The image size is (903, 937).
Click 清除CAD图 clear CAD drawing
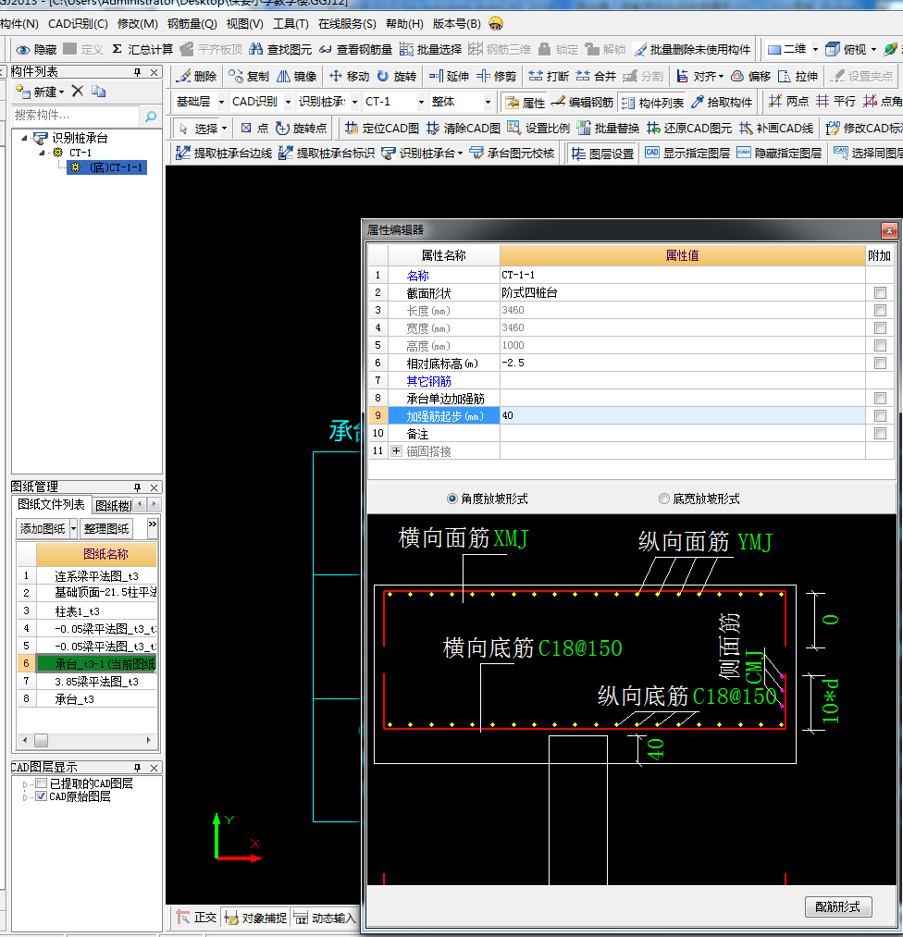point(463,128)
